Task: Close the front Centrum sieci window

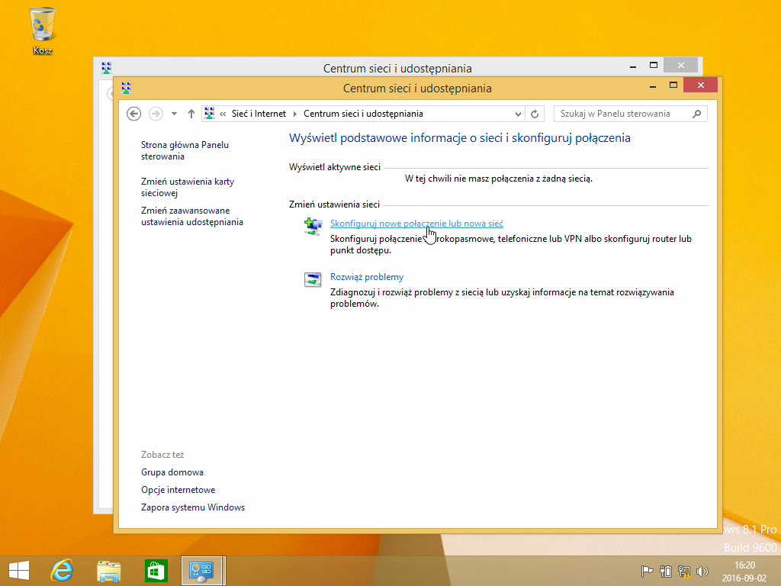Action: tap(700, 85)
